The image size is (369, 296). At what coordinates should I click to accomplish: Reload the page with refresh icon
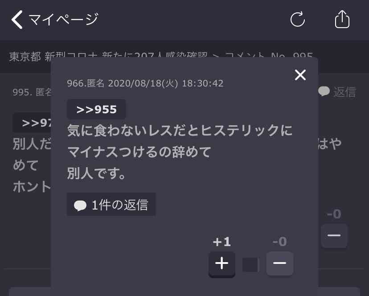coord(297,19)
